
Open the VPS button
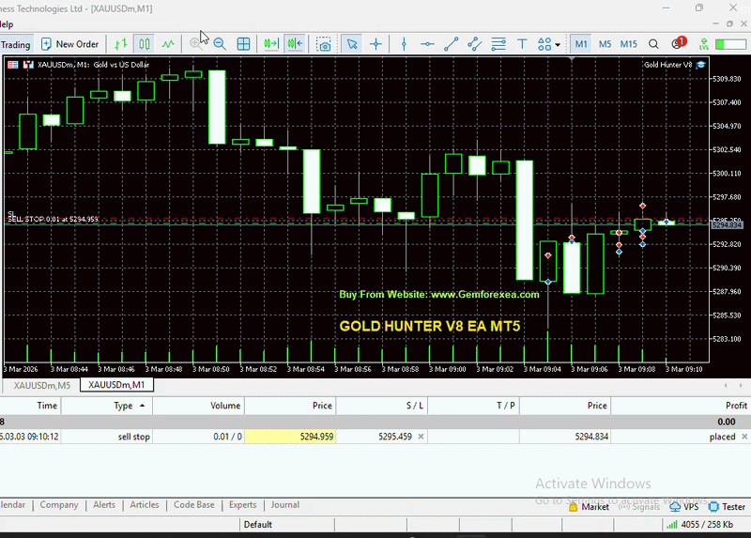tap(684, 507)
